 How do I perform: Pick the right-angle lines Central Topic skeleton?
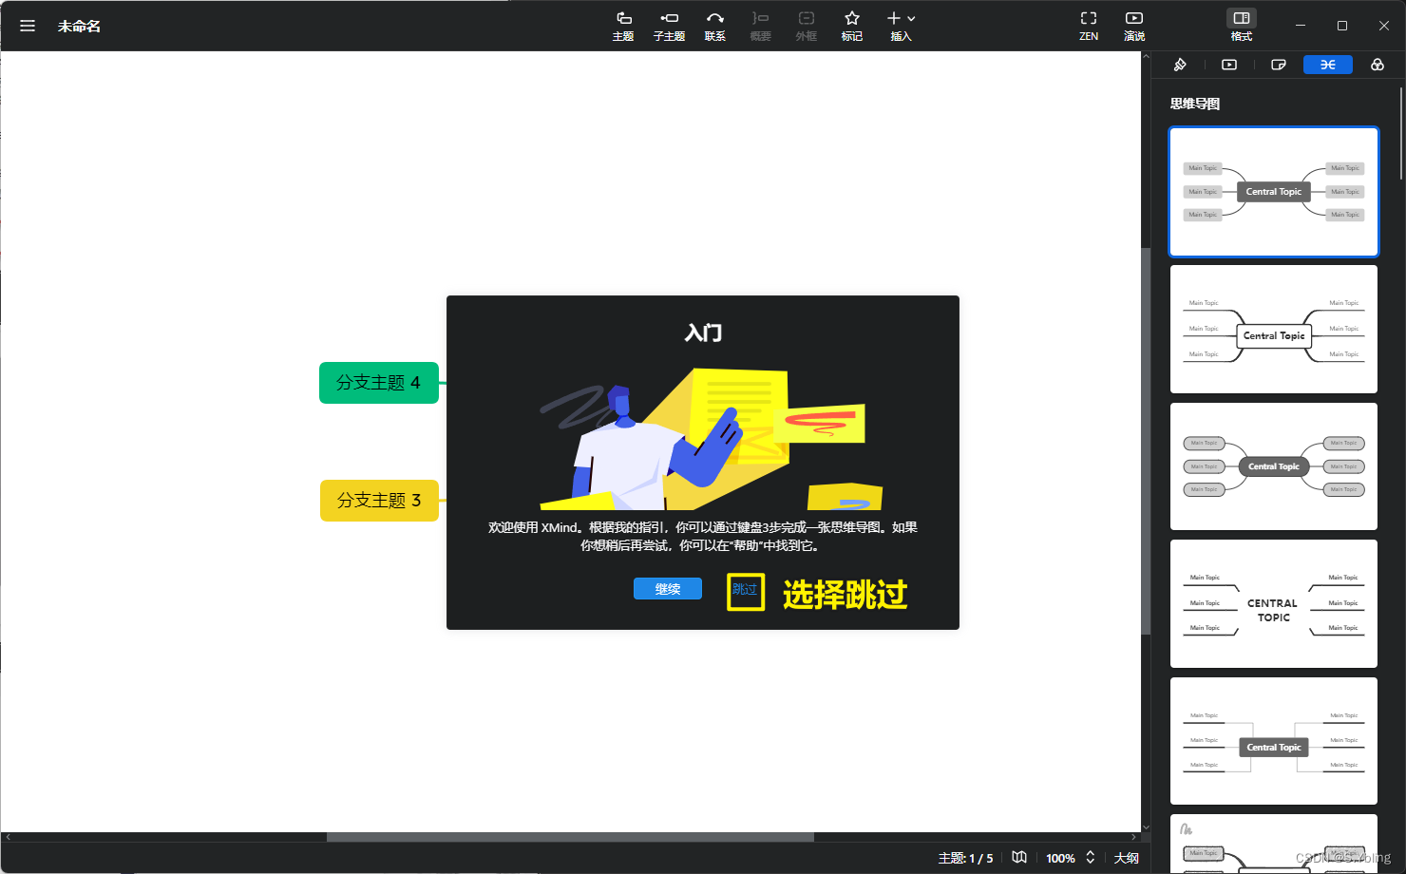[x=1274, y=741]
